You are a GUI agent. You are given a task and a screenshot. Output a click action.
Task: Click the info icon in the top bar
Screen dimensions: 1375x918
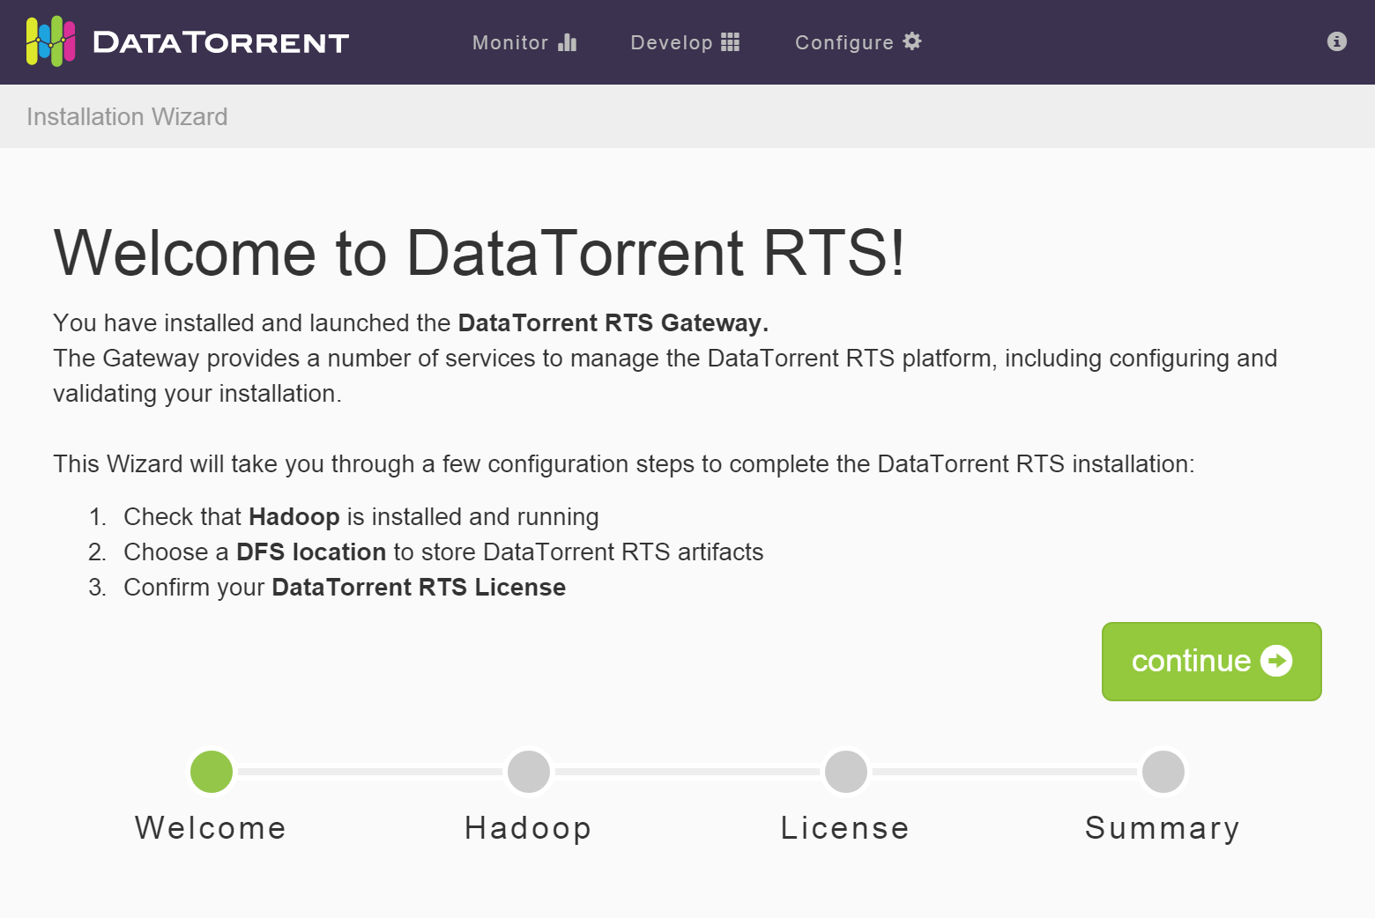point(1336,41)
